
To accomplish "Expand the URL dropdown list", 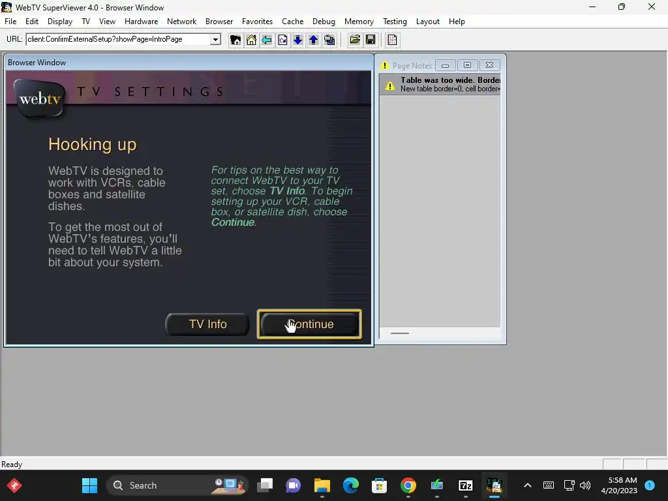I will click(x=215, y=40).
